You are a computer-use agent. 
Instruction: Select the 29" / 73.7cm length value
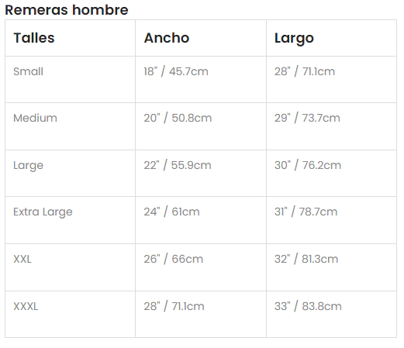(x=307, y=118)
